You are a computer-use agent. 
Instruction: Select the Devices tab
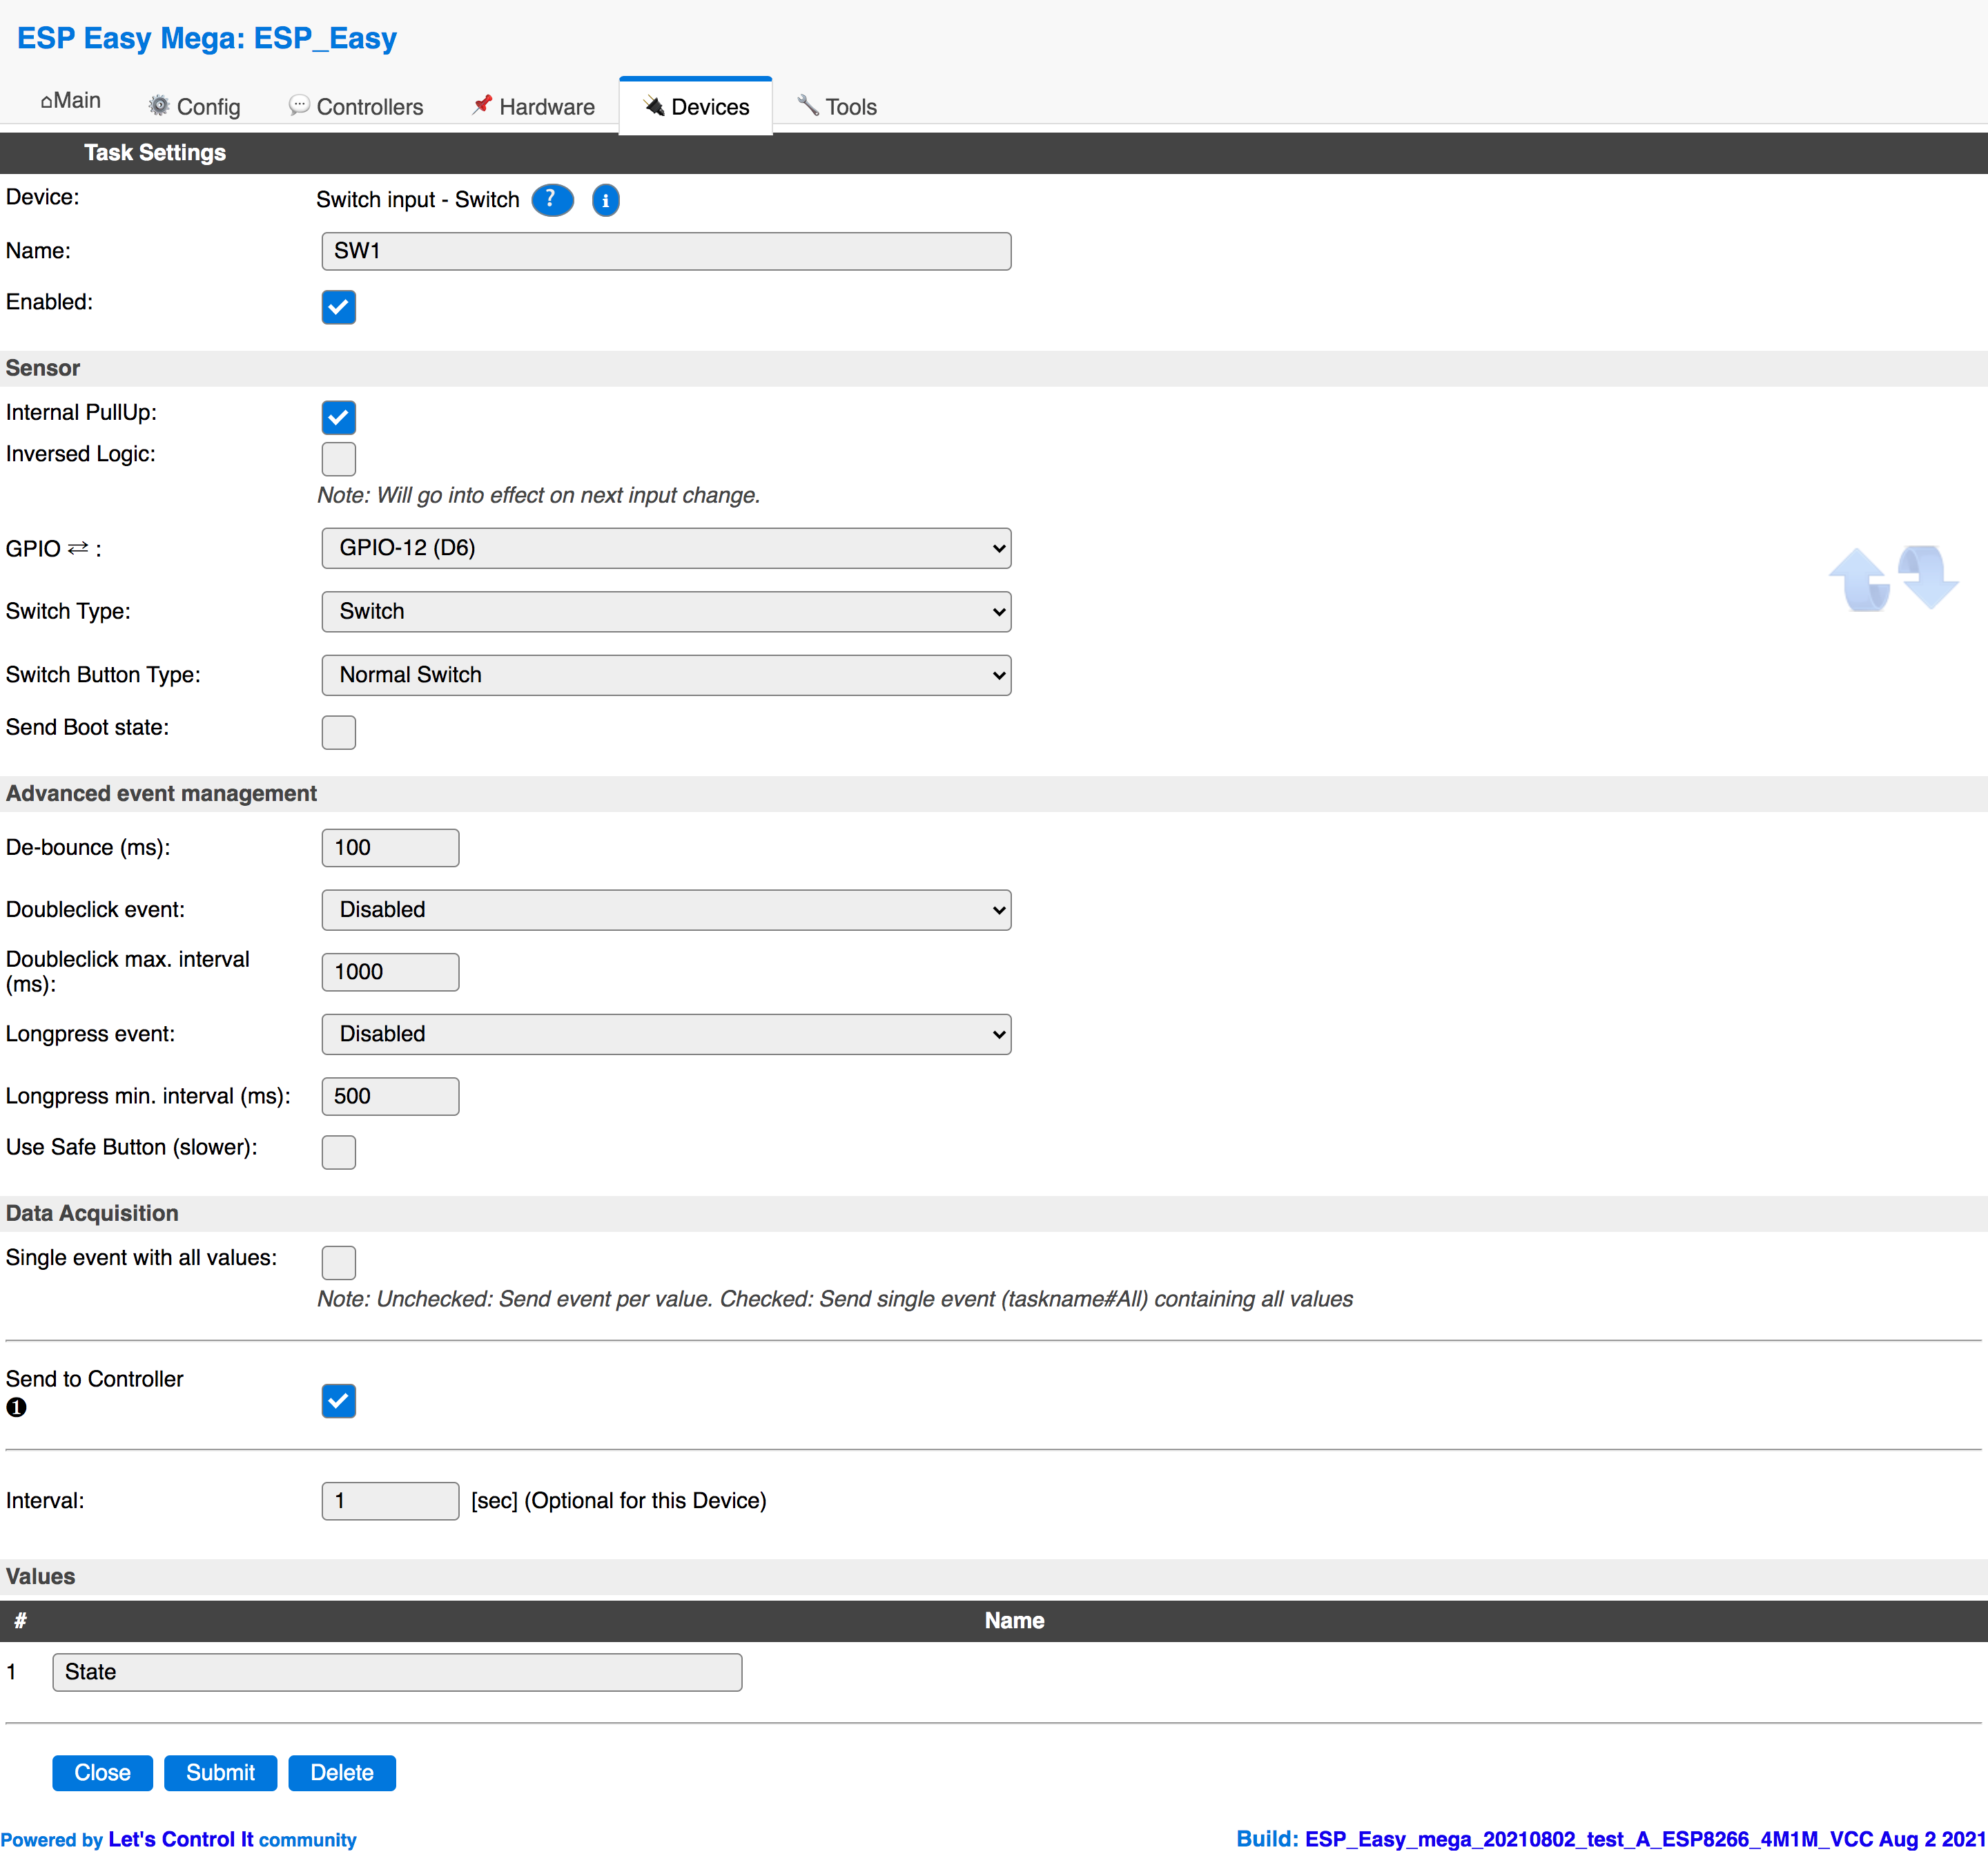click(x=696, y=107)
